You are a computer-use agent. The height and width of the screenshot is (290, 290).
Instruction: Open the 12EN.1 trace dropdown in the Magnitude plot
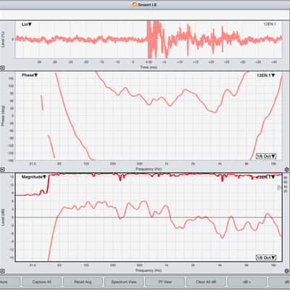pyautogui.click(x=266, y=177)
